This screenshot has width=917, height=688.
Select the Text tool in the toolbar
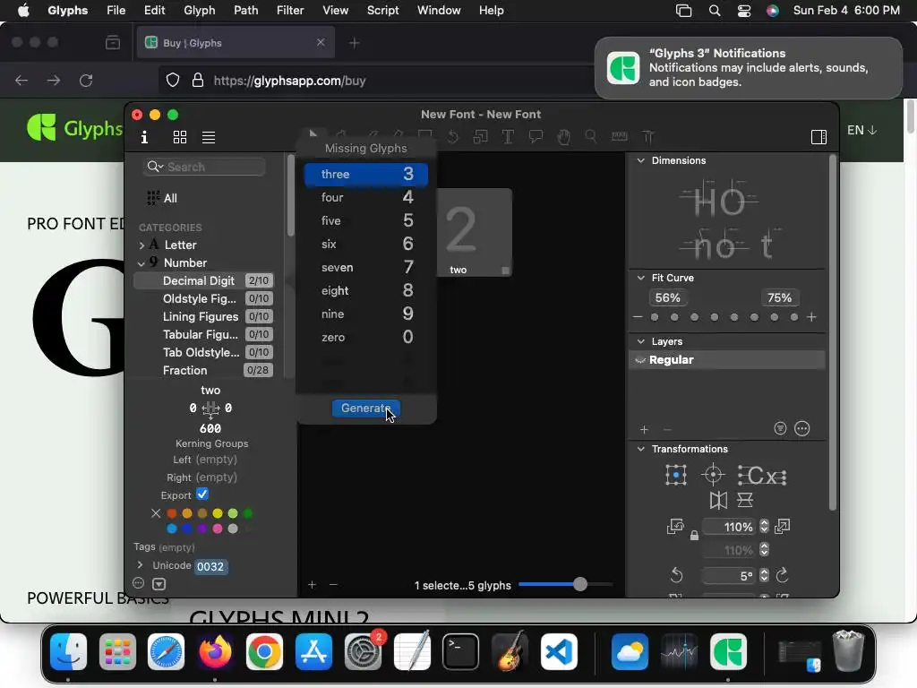[508, 137]
